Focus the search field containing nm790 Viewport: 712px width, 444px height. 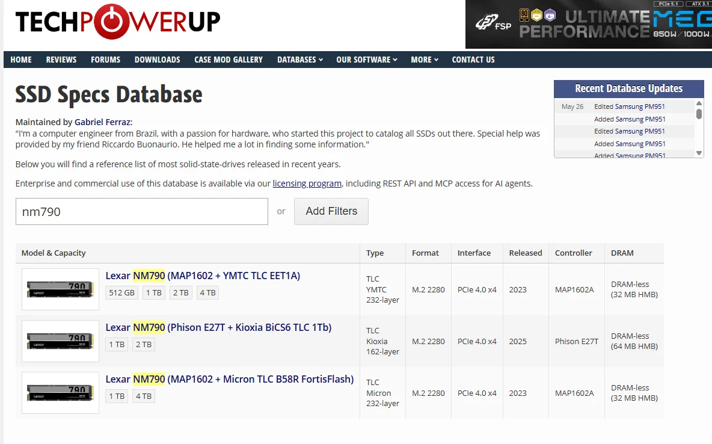[x=142, y=211]
